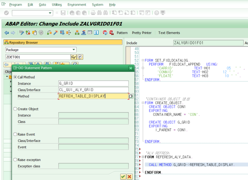Open Find with the binoculars icon
The height and width of the screenshot is (180, 248).
click(99, 13)
